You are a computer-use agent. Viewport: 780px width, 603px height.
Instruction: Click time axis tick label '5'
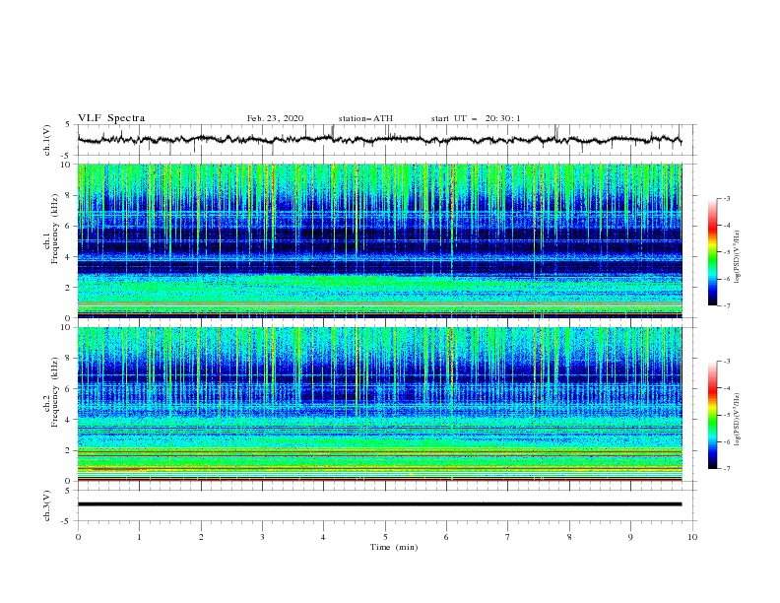pyautogui.click(x=385, y=537)
